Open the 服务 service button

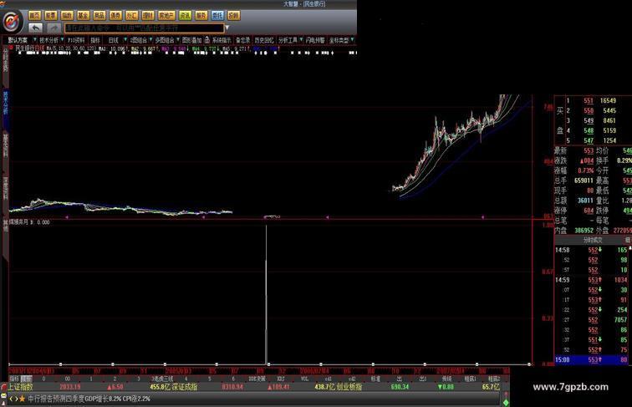[x=201, y=15]
